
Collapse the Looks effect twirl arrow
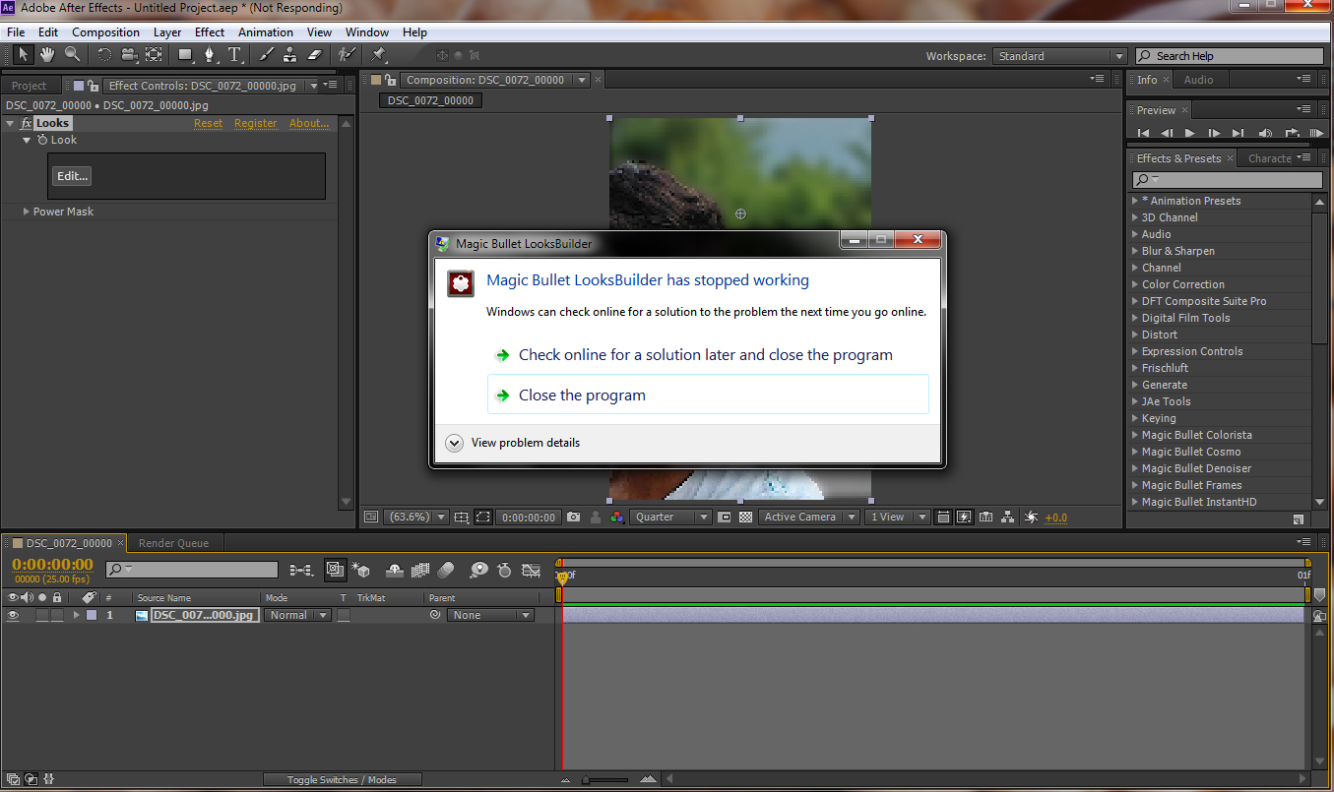(10, 123)
